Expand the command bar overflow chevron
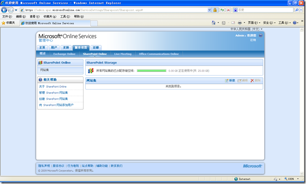The image size is (306, 184). click(x=302, y=21)
